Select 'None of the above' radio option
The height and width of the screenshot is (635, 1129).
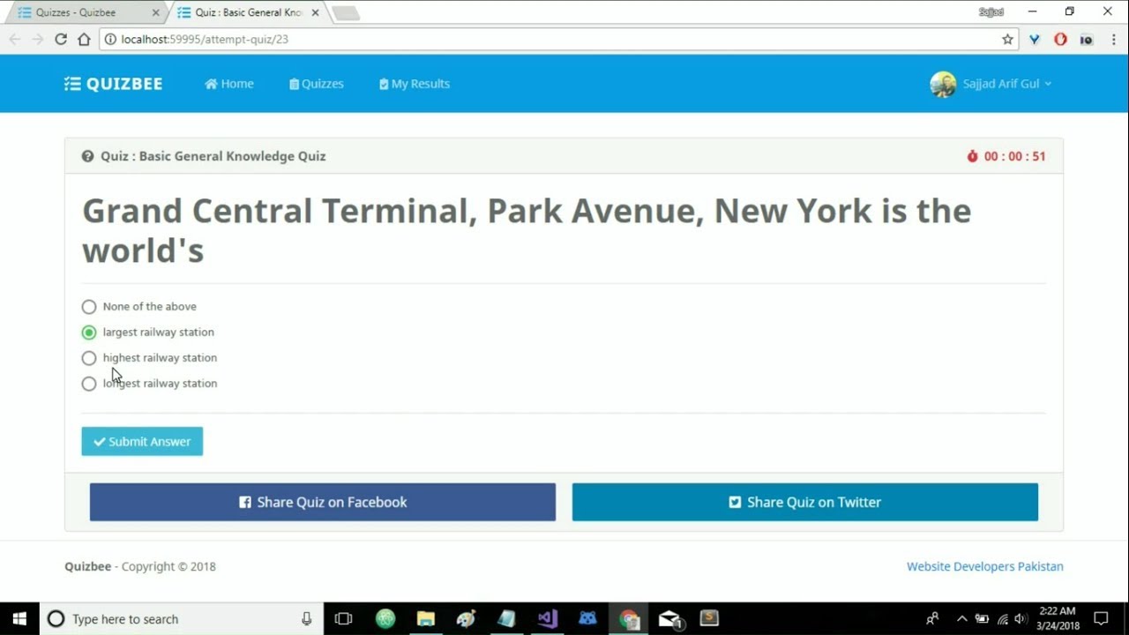(x=89, y=307)
